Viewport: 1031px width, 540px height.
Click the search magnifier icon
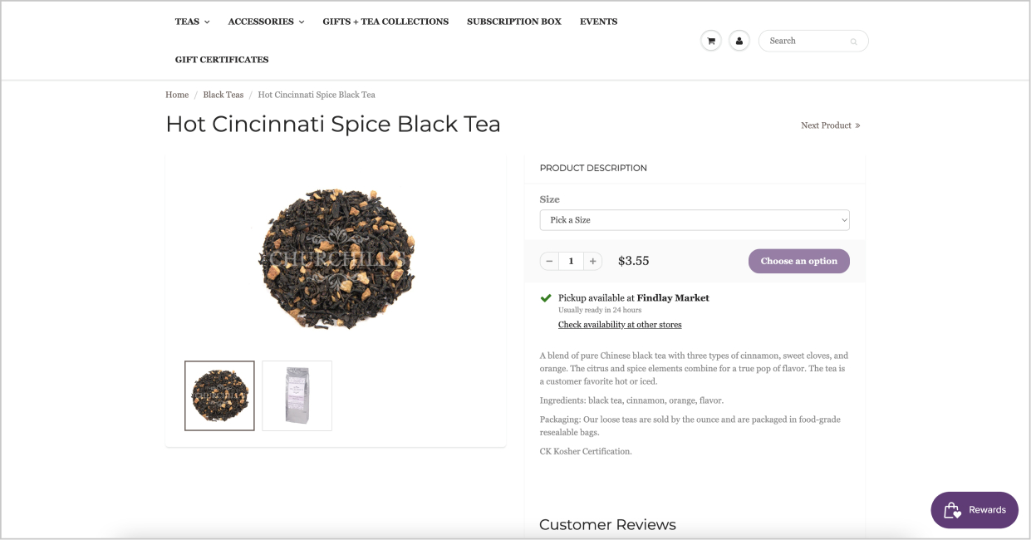(x=853, y=42)
